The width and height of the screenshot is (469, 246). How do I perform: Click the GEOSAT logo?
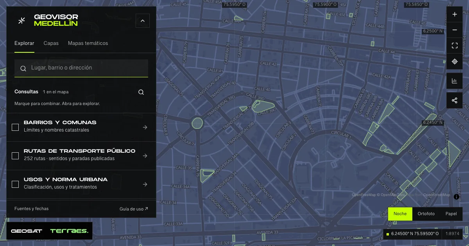[x=27, y=231]
